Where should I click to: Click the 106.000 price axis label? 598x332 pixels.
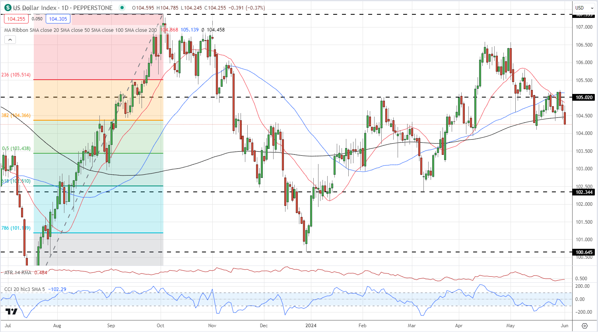click(584, 62)
